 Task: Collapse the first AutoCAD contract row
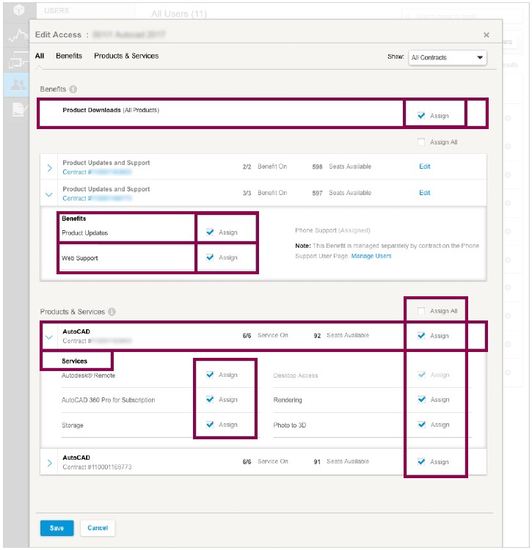coord(49,337)
